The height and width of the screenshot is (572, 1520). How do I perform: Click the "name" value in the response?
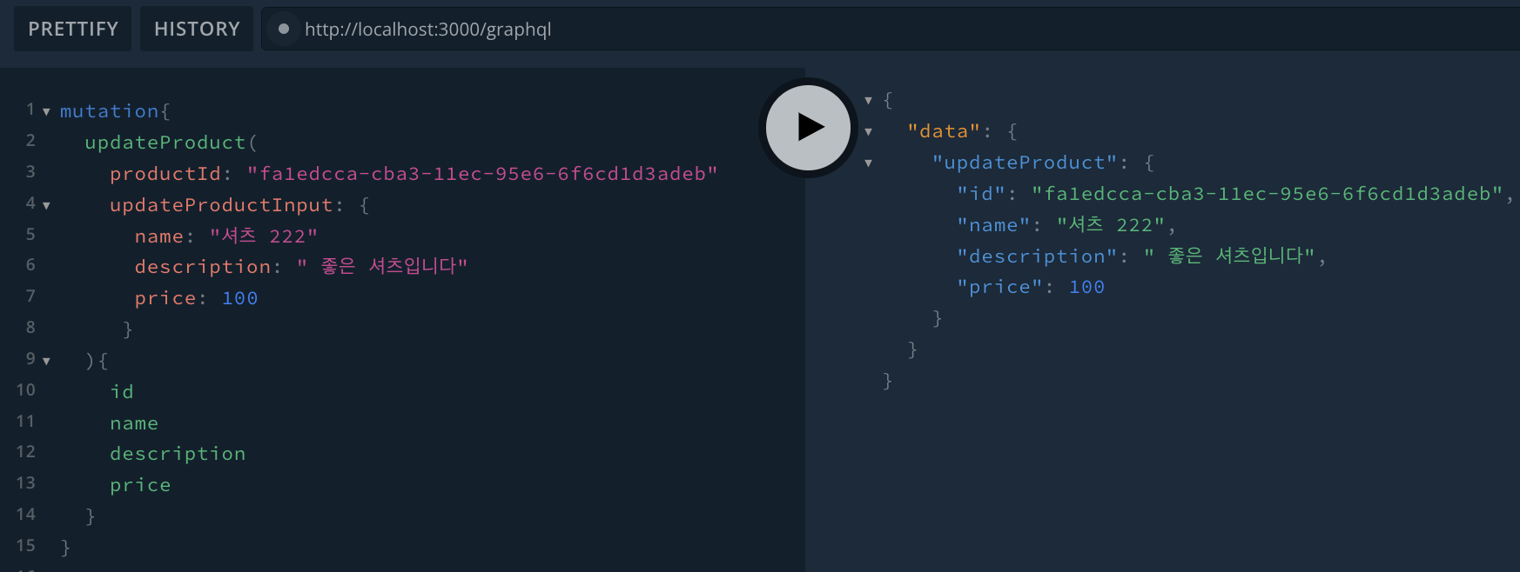[x=1111, y=224]
